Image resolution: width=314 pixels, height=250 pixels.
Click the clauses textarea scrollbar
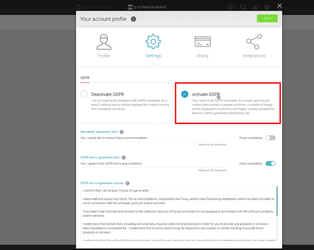[x=277, y=201]
